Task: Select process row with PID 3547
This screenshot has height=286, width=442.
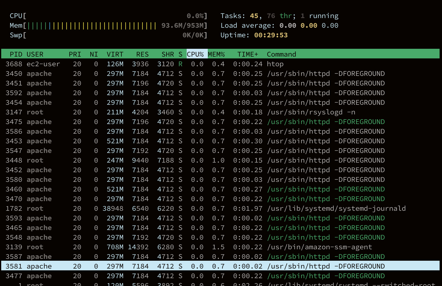Action: 220,151
